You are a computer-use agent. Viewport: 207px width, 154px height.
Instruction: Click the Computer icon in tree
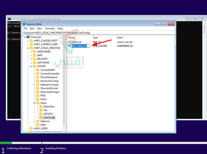[28, 37]
